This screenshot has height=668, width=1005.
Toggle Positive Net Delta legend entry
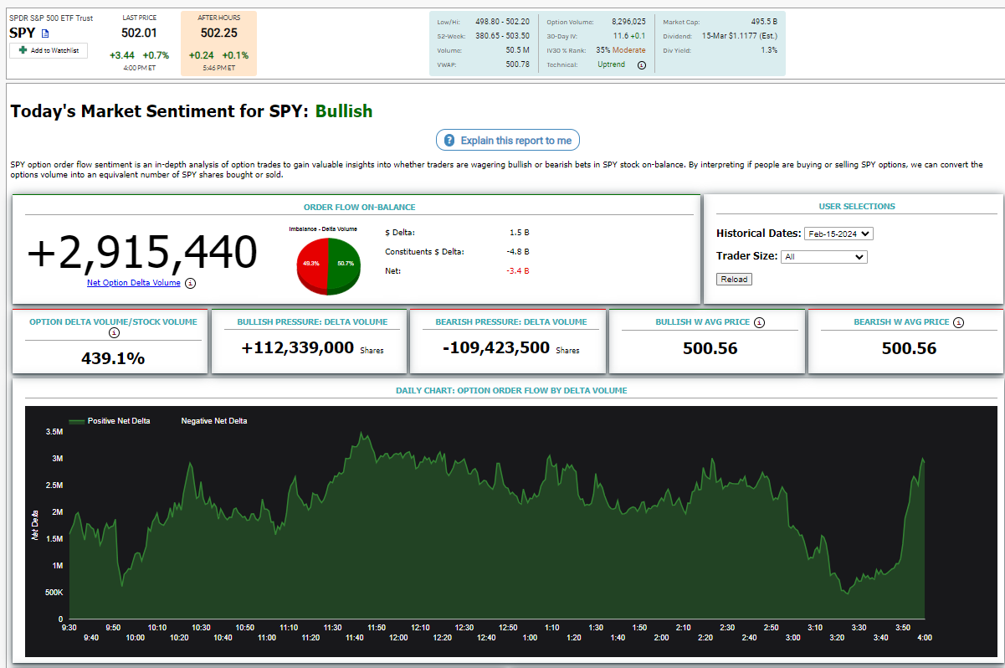click(x=110, y=421)
